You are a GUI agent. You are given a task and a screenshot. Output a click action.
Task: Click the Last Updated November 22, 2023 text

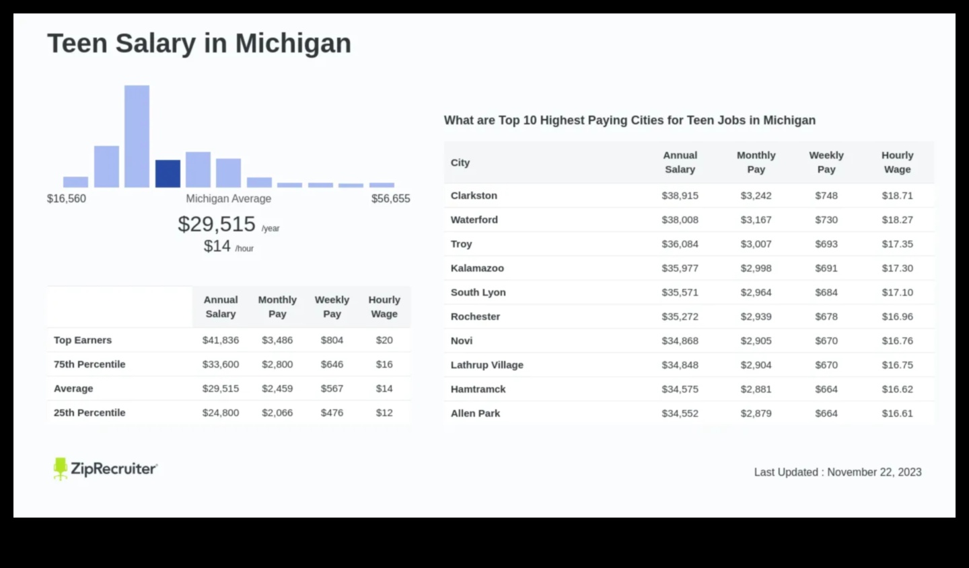click(x=838, y=473)
